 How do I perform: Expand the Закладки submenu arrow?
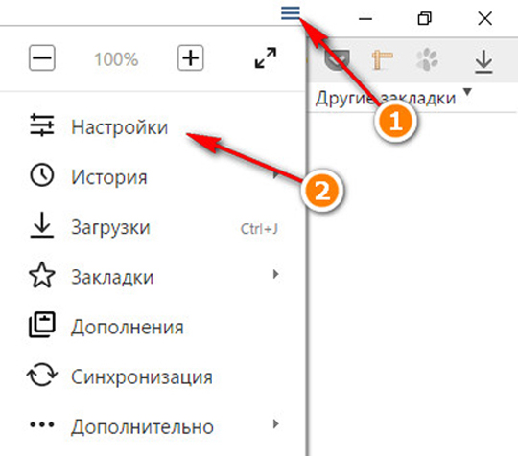click(275, 274)
